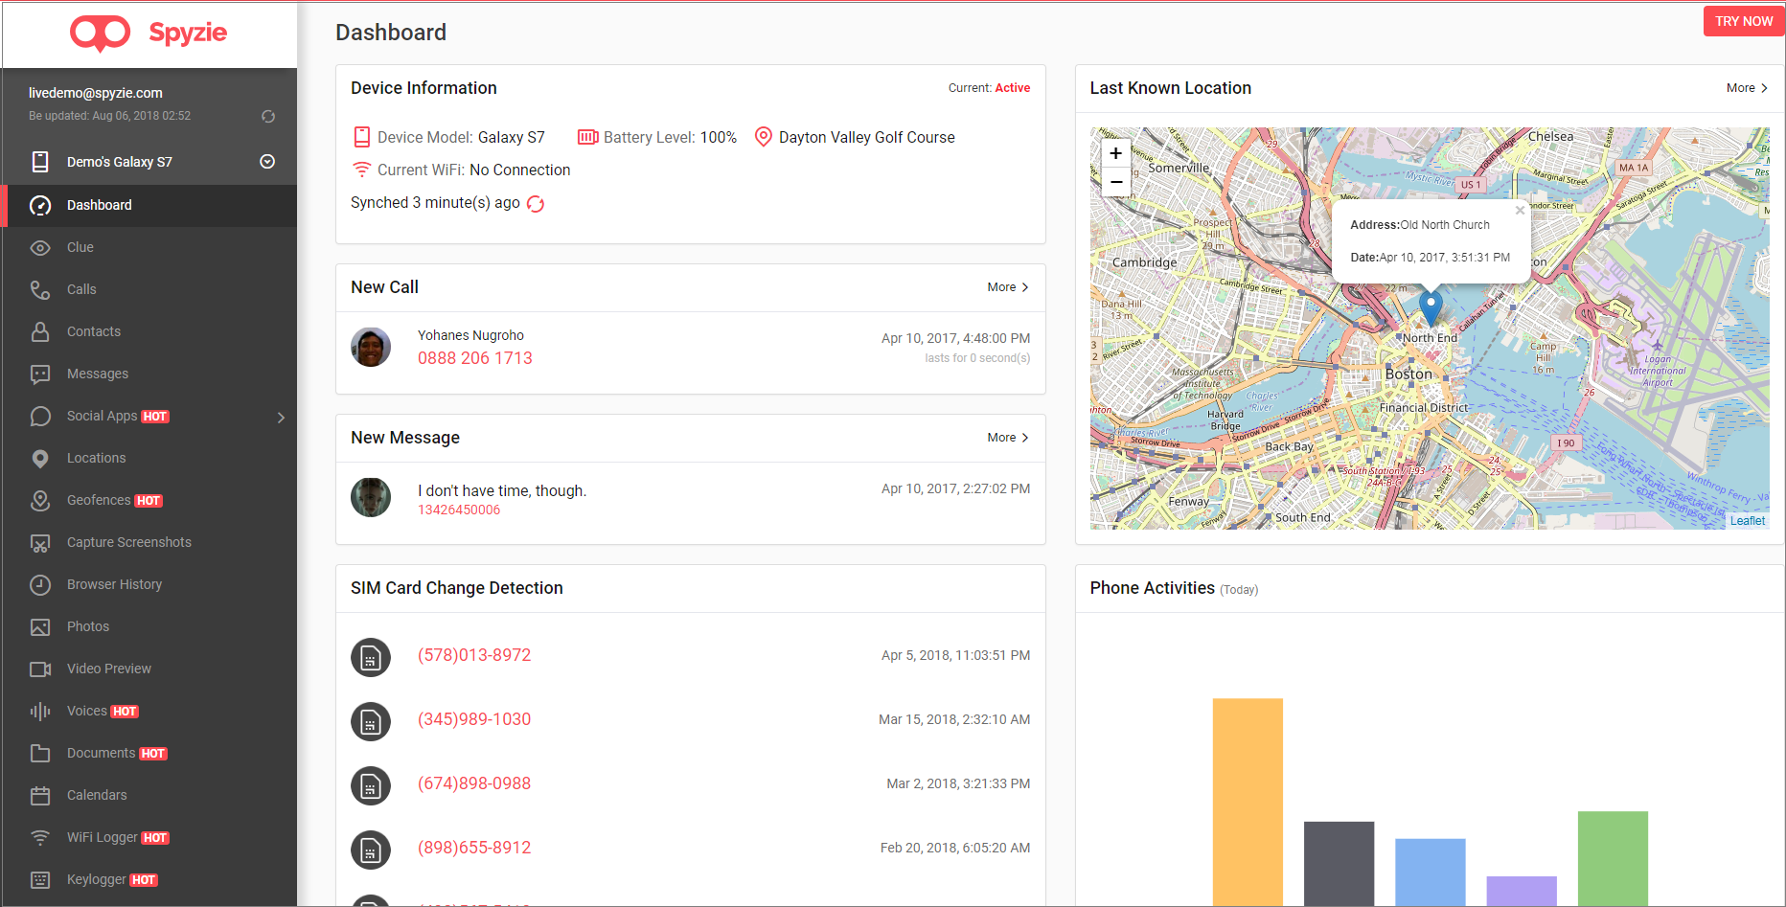Select Browser History menu item
Screen dimensions: 1786x907
114,584
